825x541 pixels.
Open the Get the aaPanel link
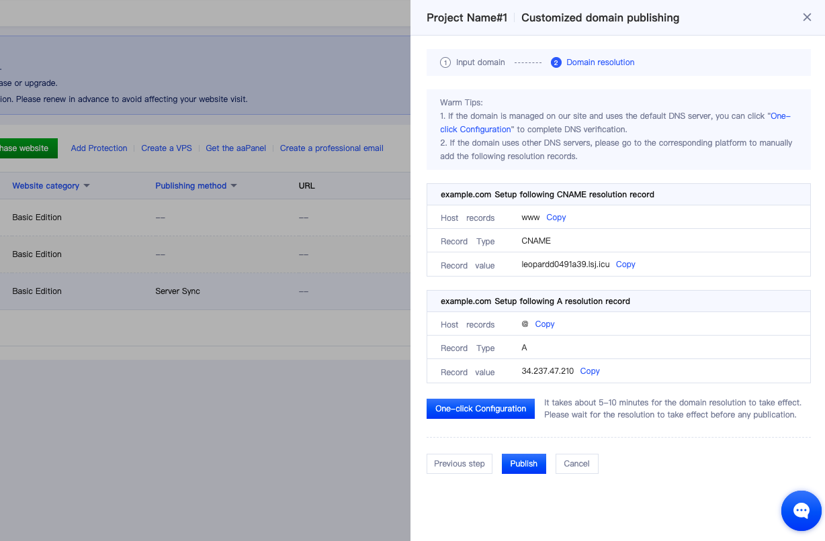click(x=235, y=148)
